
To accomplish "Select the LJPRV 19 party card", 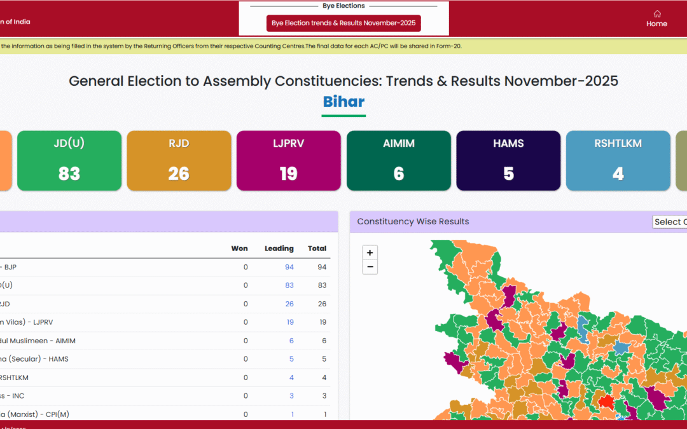I will tap(289, 161).
